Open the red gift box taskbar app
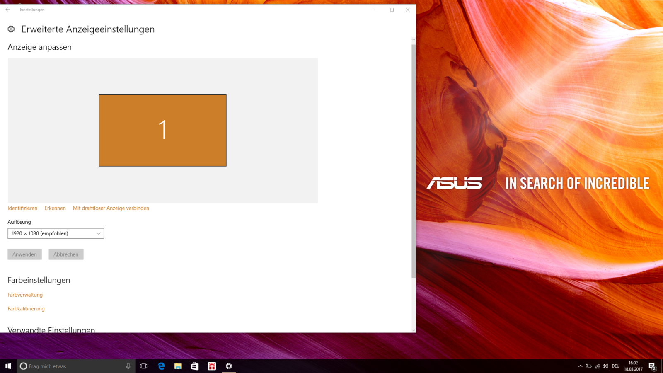This screenshot has height=373, width=663. (212, 366)
